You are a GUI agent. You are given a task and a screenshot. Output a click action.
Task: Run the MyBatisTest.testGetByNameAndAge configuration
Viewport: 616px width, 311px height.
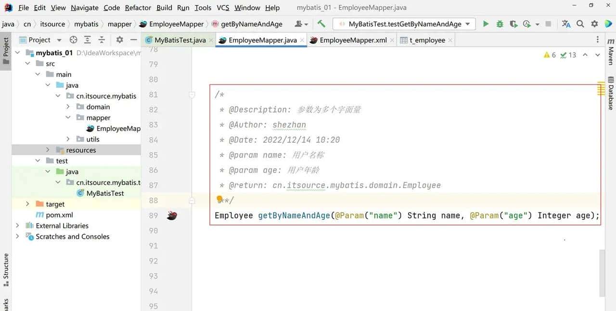(486, 23)
